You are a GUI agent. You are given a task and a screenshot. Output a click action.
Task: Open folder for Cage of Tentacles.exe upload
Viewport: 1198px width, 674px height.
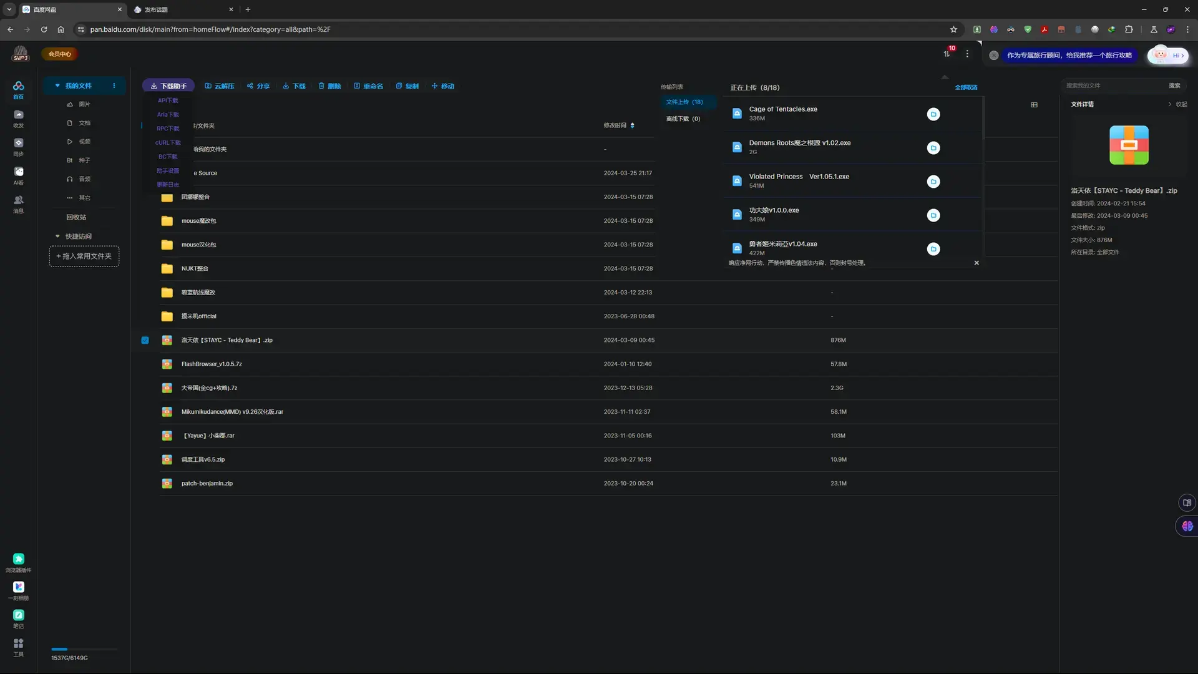933,114
